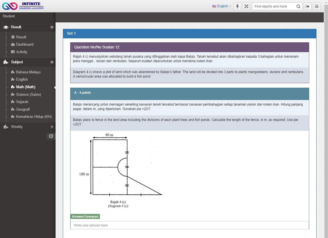This screenshot has height=238, width=328.
Task: Click the Question No/No Soalan 12 header
Action: point(189,47)
